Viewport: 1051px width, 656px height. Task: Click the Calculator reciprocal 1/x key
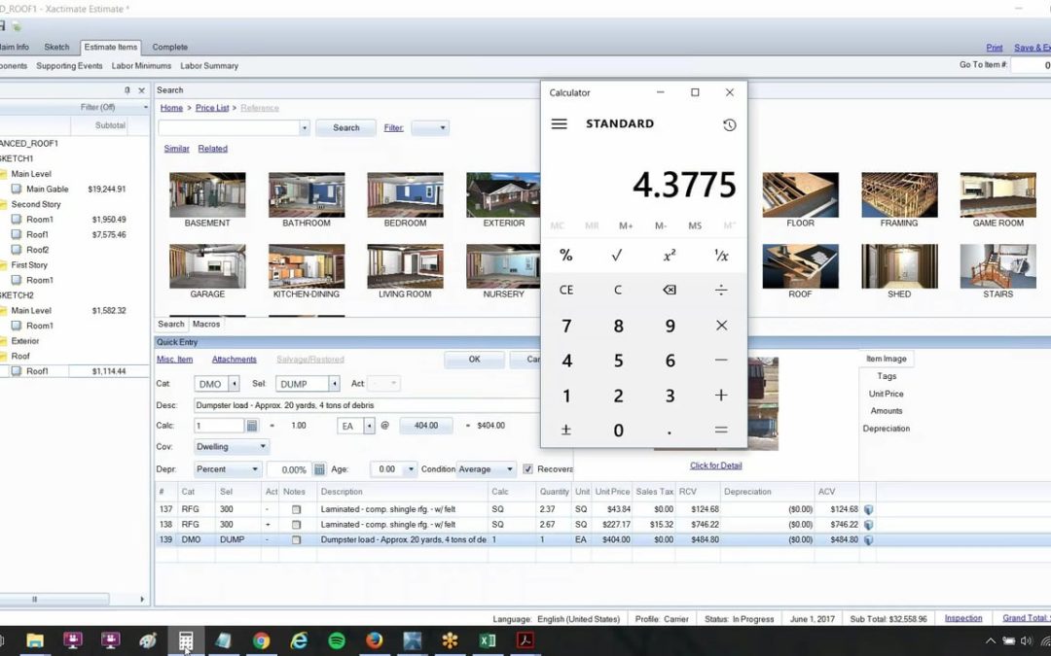720,255
